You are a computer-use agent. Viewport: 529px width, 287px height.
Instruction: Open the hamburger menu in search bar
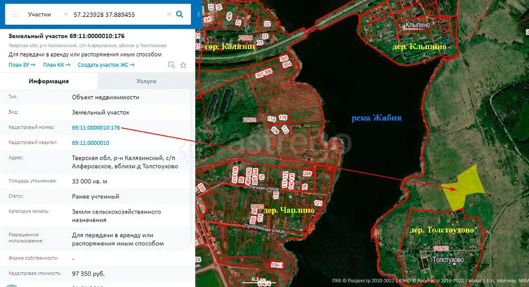point(16,14)
